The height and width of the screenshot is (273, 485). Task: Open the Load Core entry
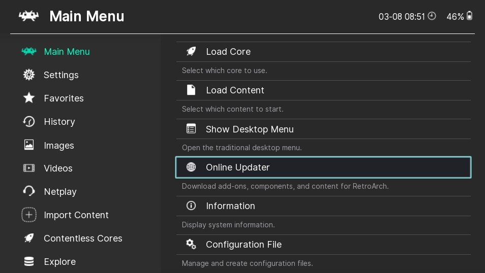[323, 52]
